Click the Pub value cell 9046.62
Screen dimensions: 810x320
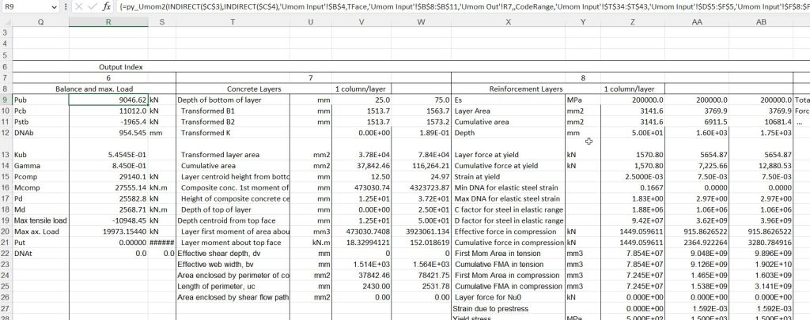(108, 100)
